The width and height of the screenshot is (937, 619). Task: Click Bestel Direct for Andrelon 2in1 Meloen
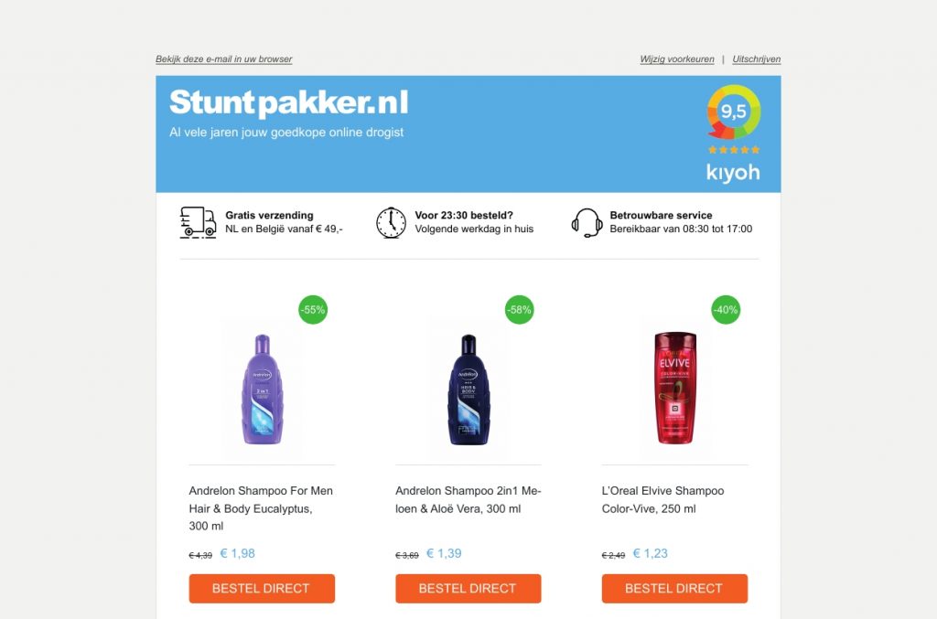pyautogui.click(x=468, y=589)
